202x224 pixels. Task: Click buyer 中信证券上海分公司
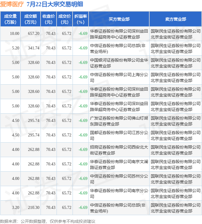119,77
